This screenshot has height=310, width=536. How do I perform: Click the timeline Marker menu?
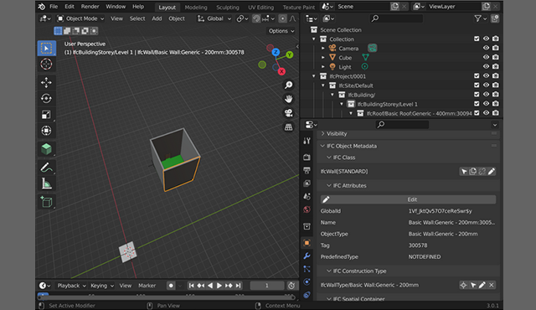point(147,286)
